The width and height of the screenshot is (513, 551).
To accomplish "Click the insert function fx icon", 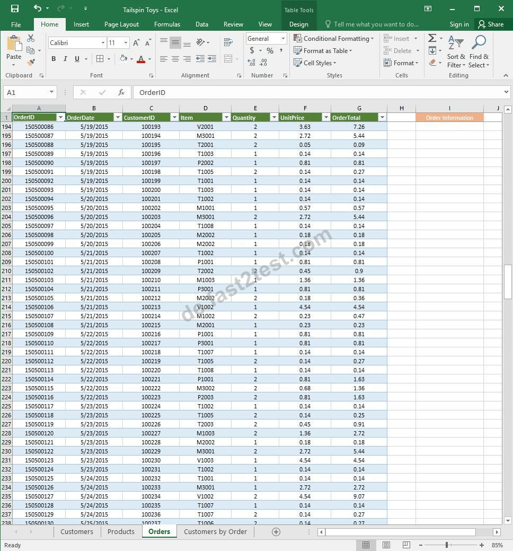I will tap(121, 92).
